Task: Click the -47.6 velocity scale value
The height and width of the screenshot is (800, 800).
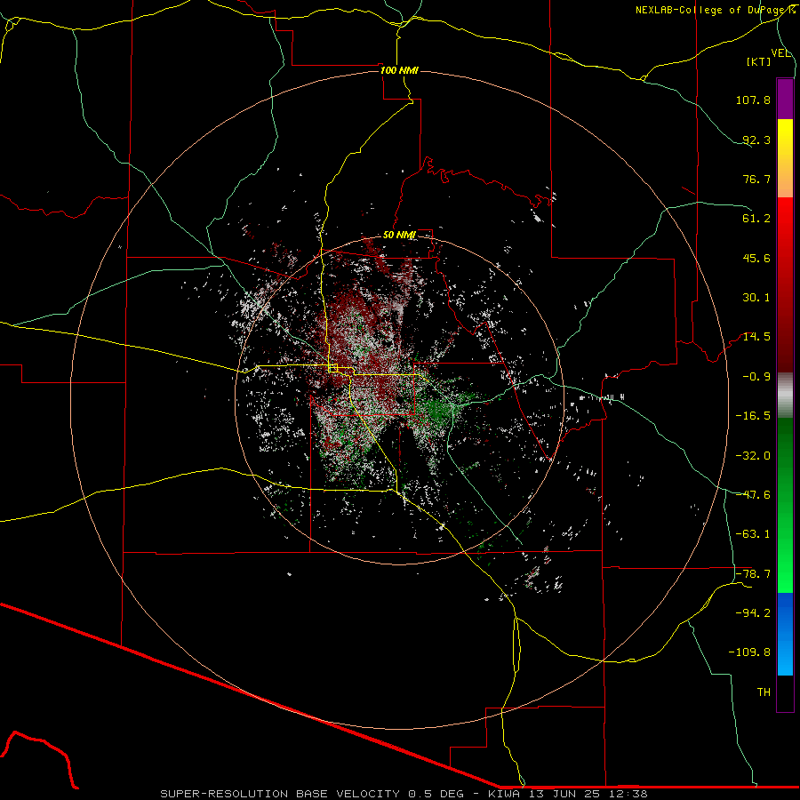Action: coord(753,495)
